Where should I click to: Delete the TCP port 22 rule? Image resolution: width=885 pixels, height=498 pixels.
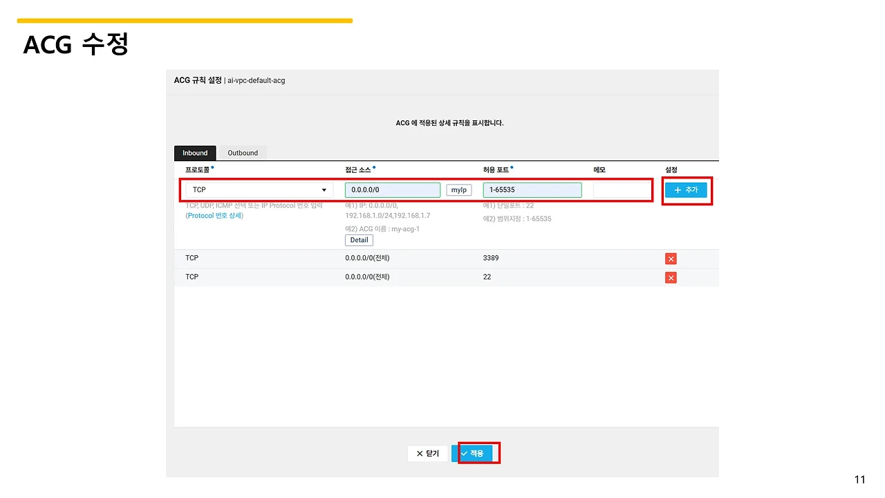click(671, 277)
